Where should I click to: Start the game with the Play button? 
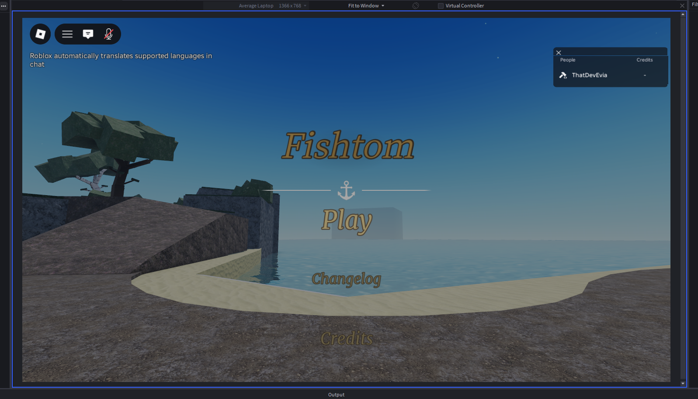pyautogui.click(x=347, y=220)
